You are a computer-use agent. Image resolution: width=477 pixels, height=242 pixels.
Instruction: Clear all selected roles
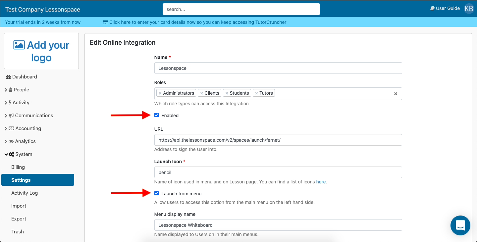[396, 94]
